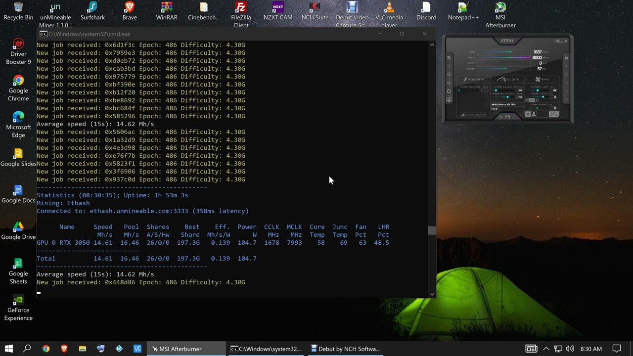Open Windows Start menu
The image size is (633, 356).
click(x=9, y=349)
